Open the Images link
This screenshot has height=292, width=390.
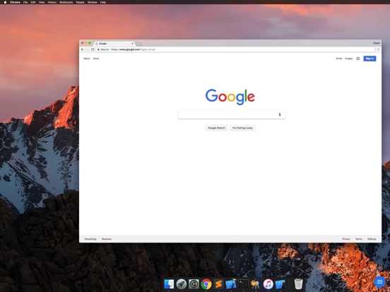(x=348, y=59)
